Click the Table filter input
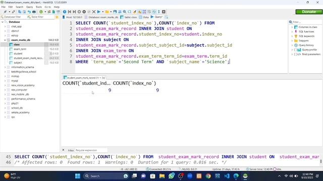 pos(40,17)
